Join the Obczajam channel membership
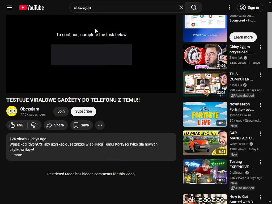 pyautogui.click(x=61, y=111)
